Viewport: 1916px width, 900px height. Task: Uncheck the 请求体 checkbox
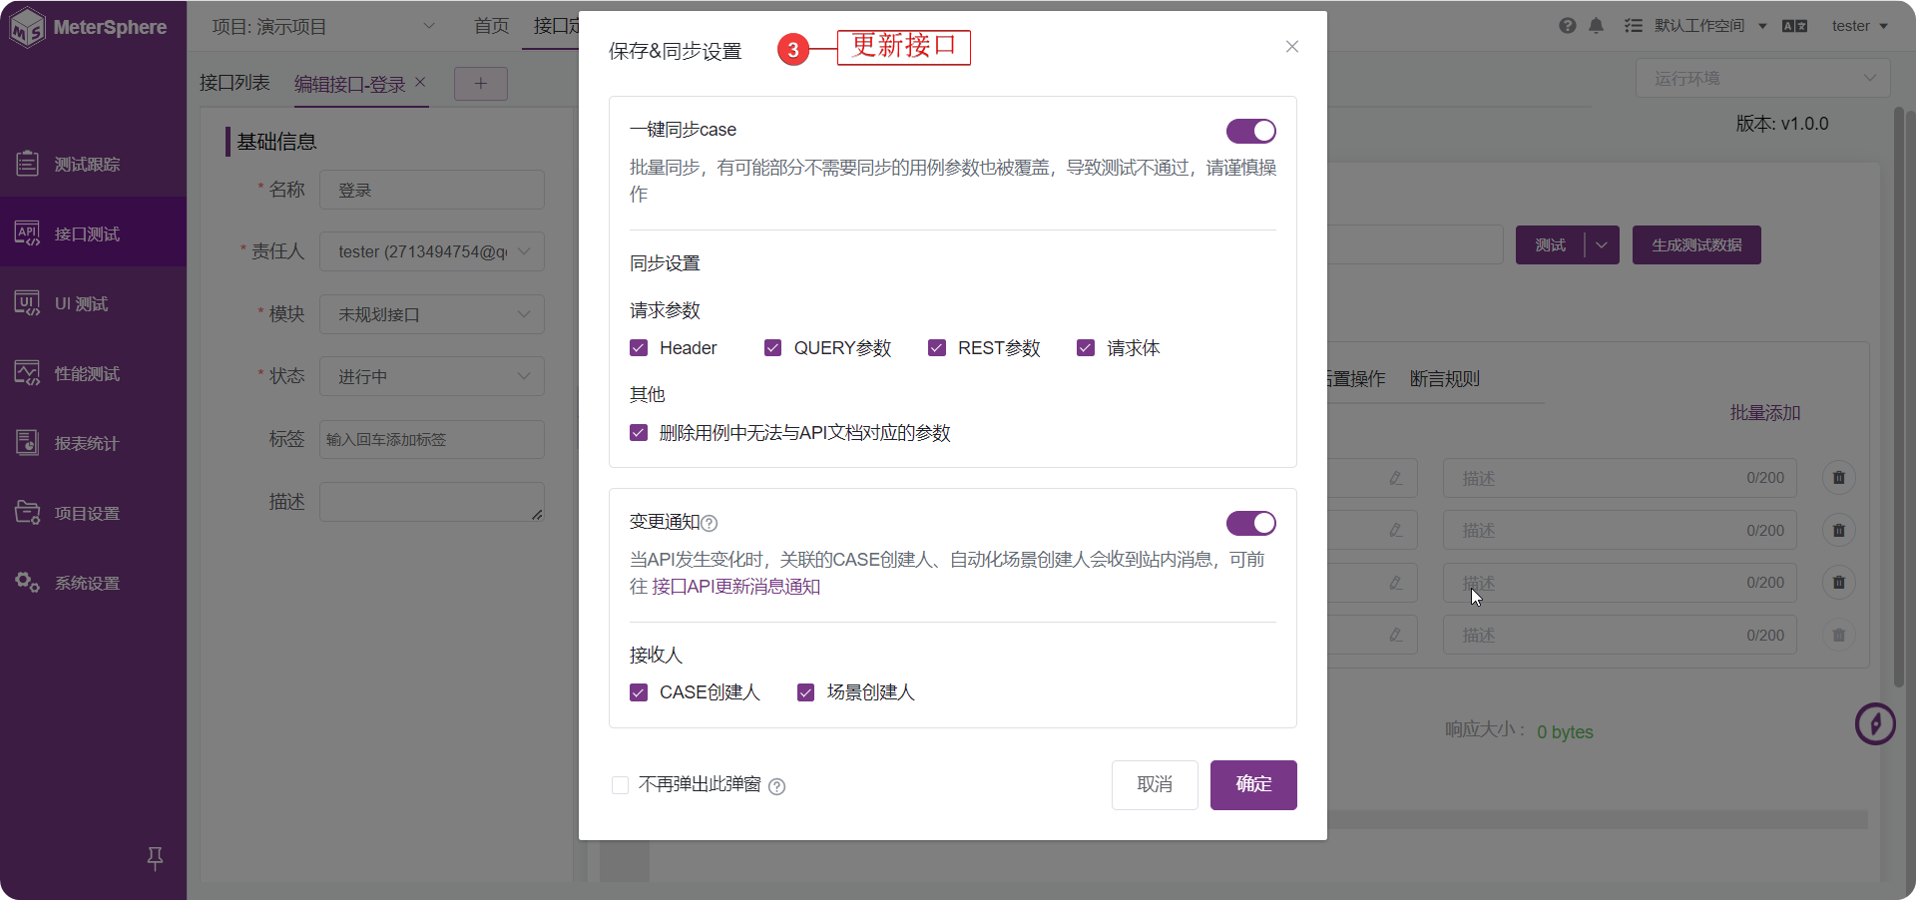(1086, 348)
